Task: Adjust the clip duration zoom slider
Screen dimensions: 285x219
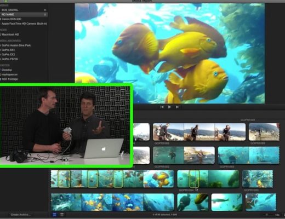Action: (267, 215)
